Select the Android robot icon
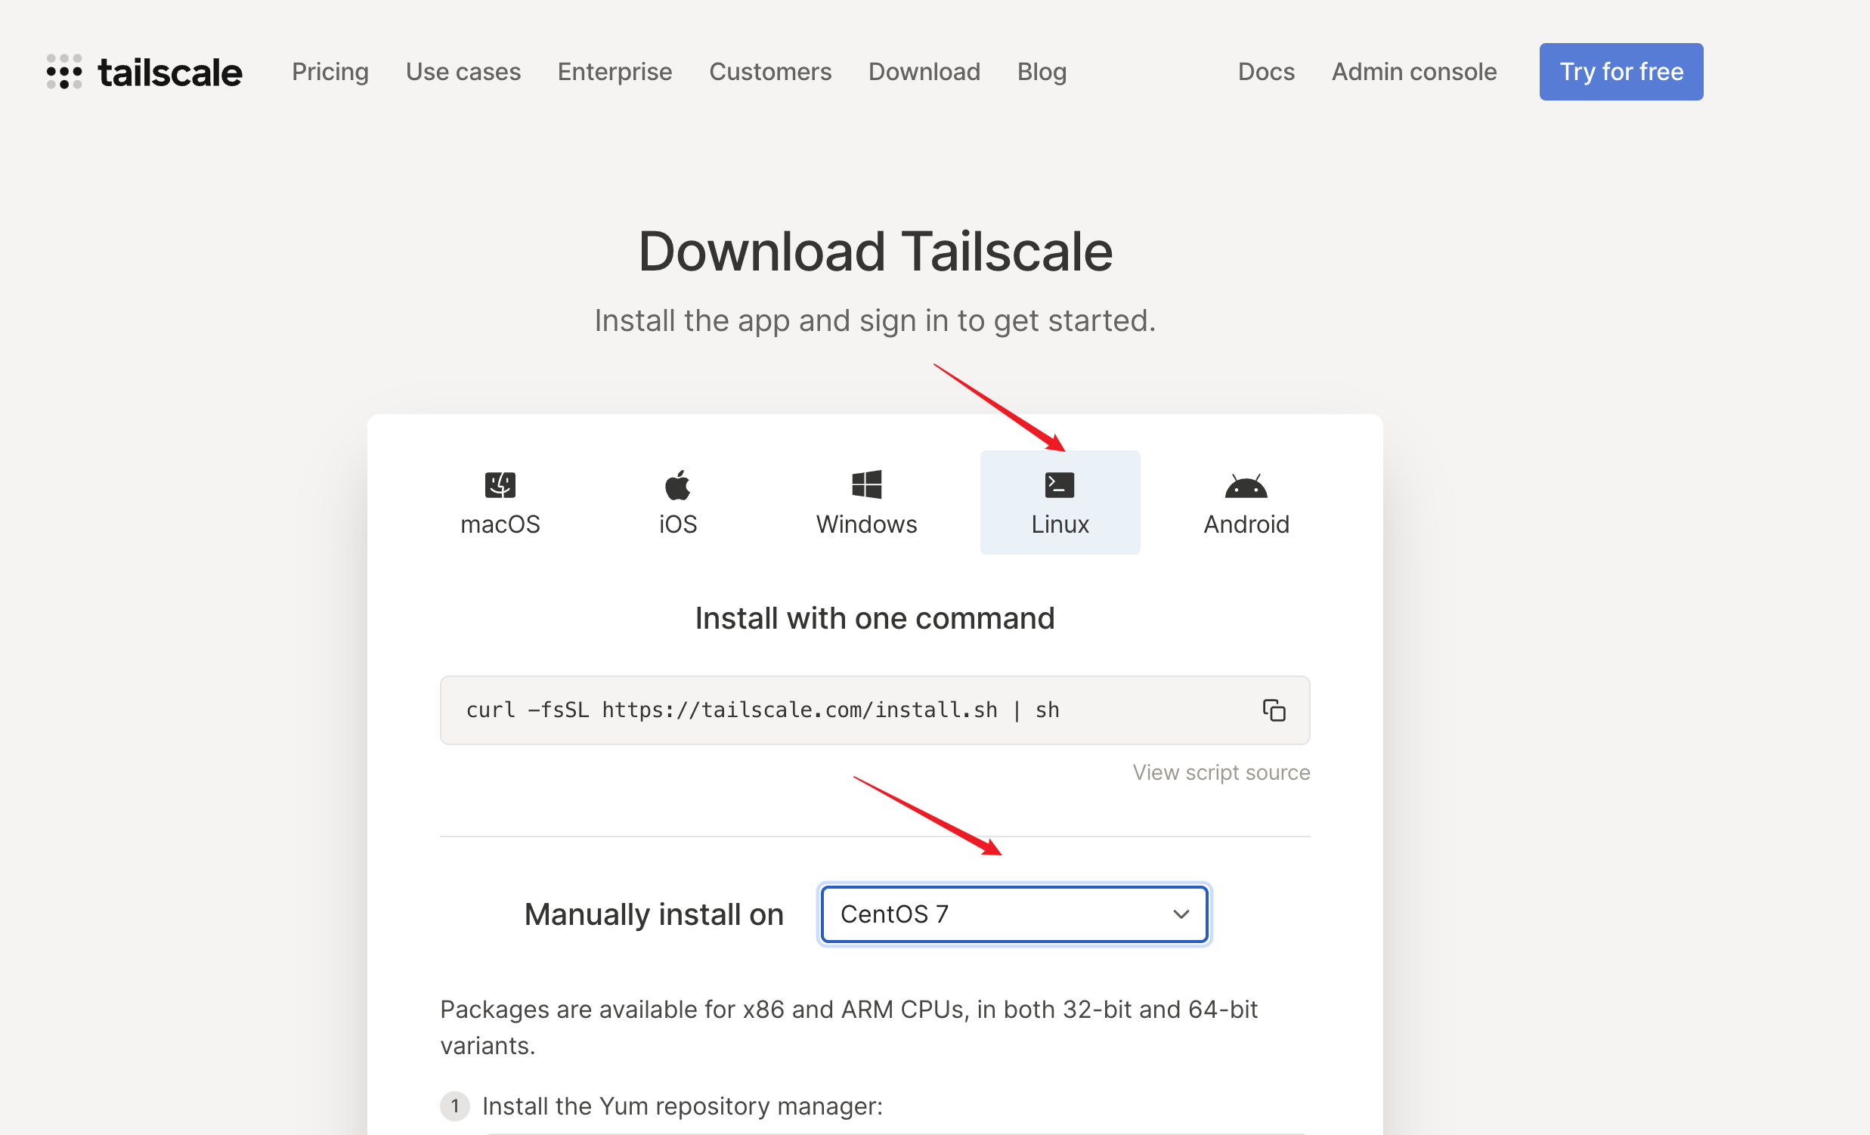The width and height of the screenshot is (1870, 1135). click(x=1246, y=486)
